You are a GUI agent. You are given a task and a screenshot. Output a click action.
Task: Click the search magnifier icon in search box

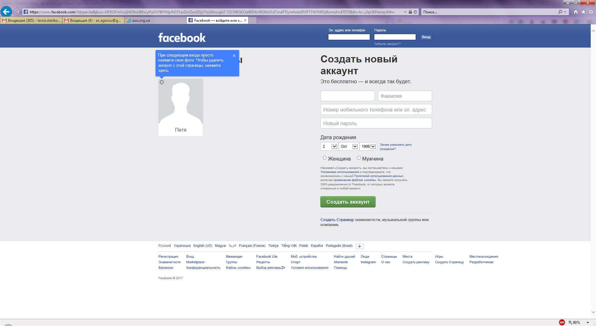click(560, 12)
